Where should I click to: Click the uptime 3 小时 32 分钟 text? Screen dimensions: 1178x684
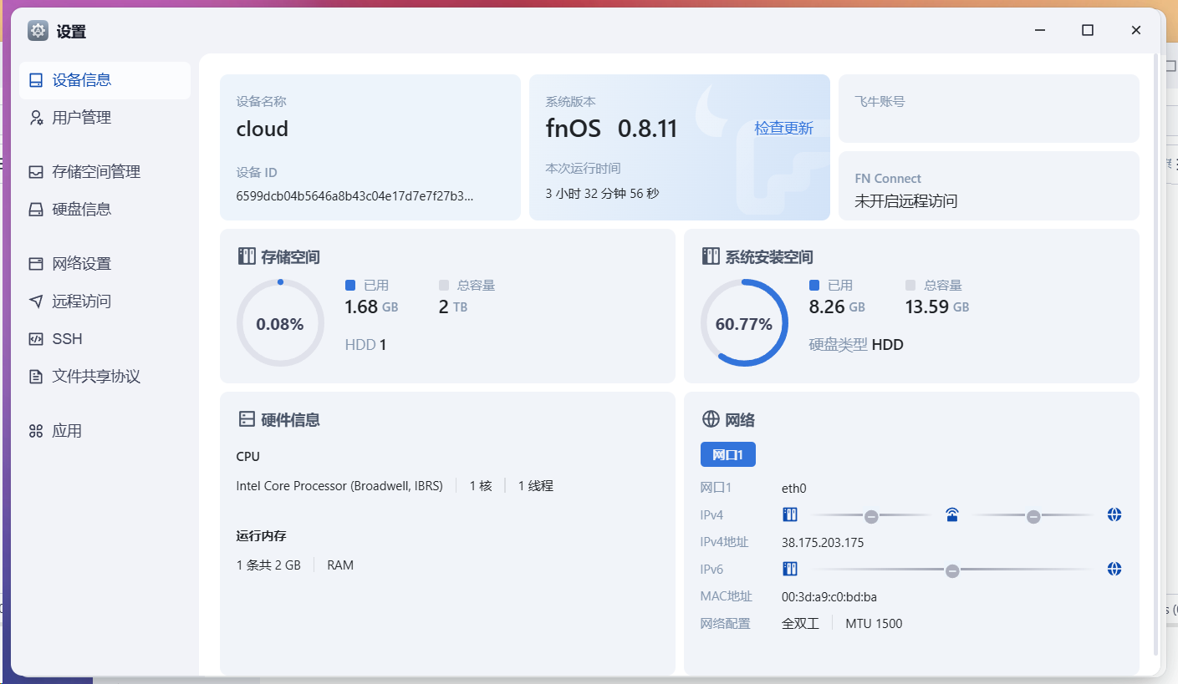pyautogui.click(x=602, y=194)
